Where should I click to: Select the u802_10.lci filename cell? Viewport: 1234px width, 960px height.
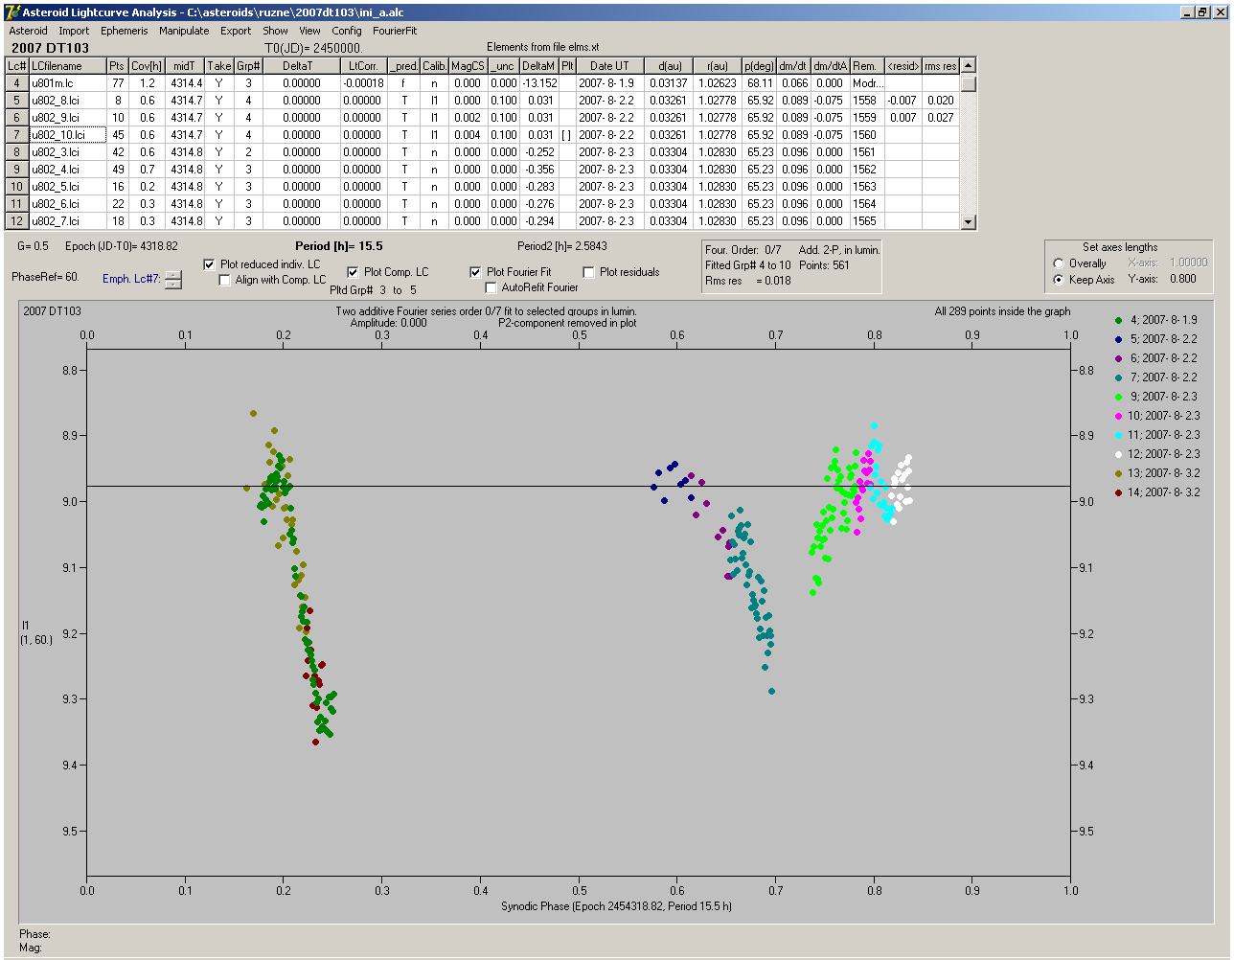[x=67, y=135]
